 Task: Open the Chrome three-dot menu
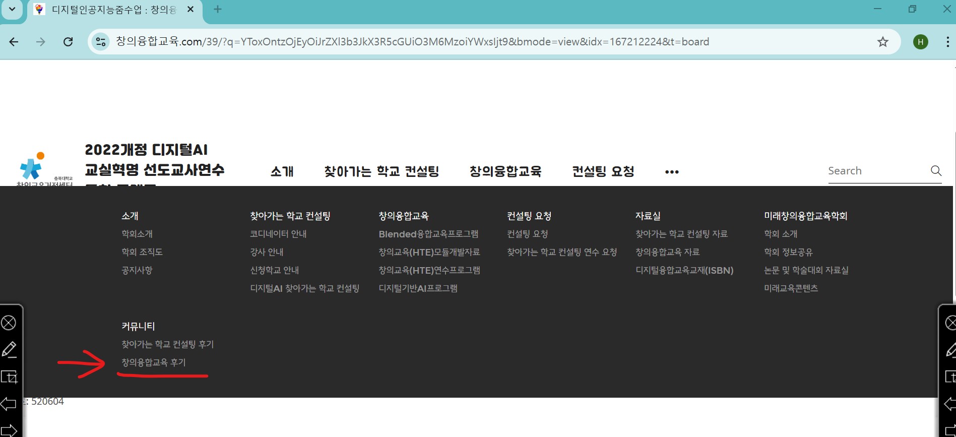click(x=947, y=42)
